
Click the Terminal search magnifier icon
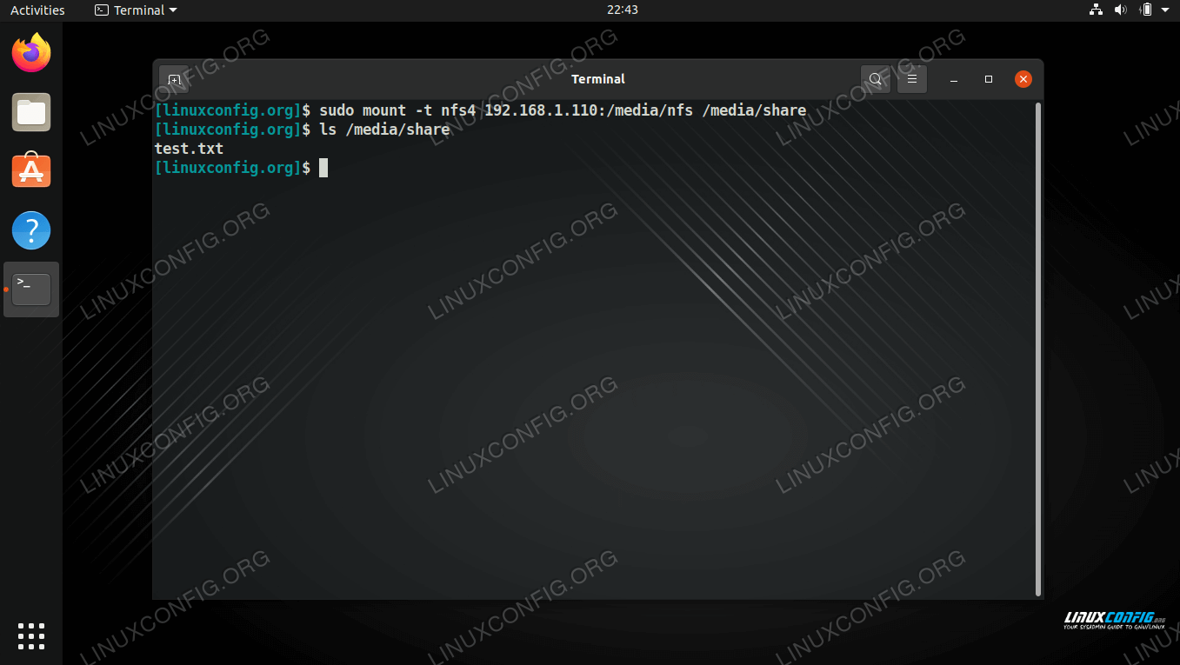click(x=876, y=79)
